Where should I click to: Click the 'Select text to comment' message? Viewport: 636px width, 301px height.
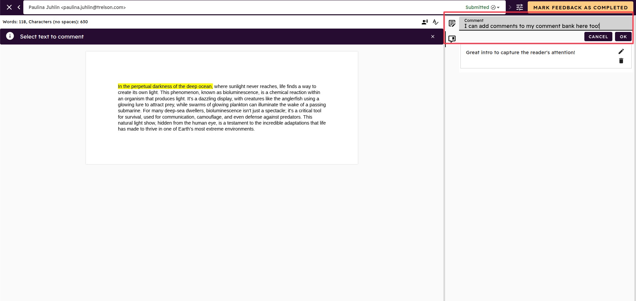[52, 37]
